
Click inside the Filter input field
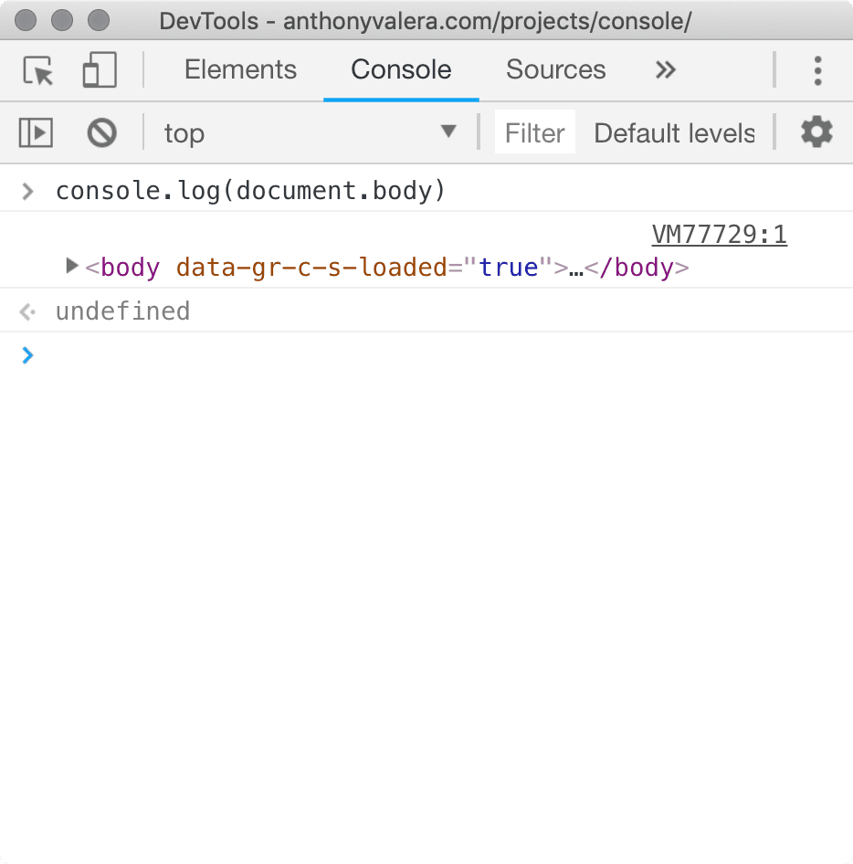pyautogui.click(x=534, y=132)
